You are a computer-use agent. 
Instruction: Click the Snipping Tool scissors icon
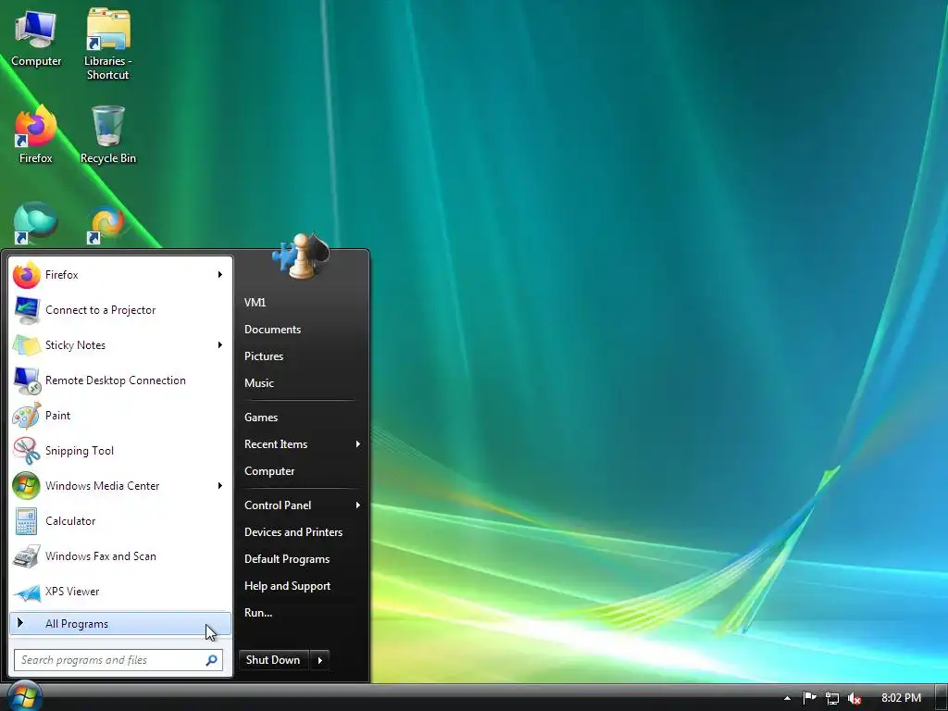[27, 451]
